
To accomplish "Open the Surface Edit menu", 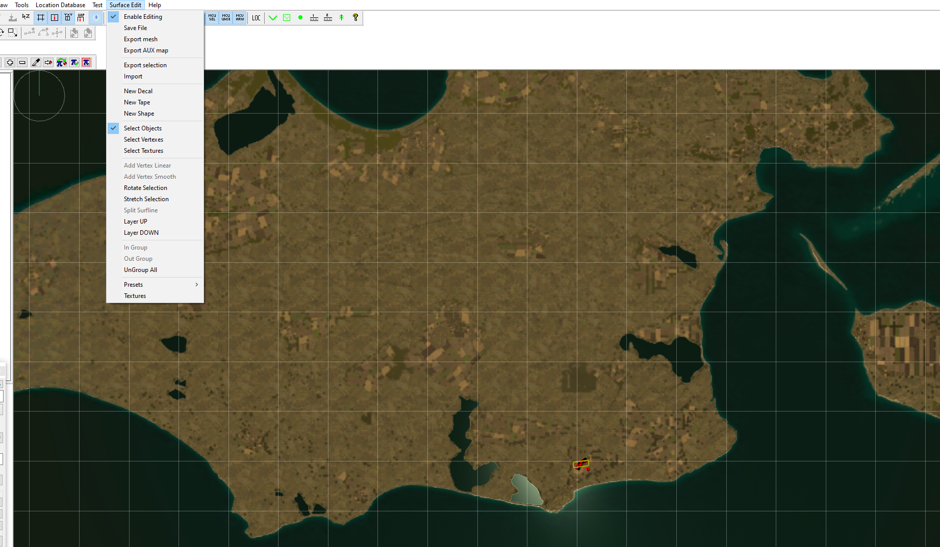I will [x=125, y=5].
